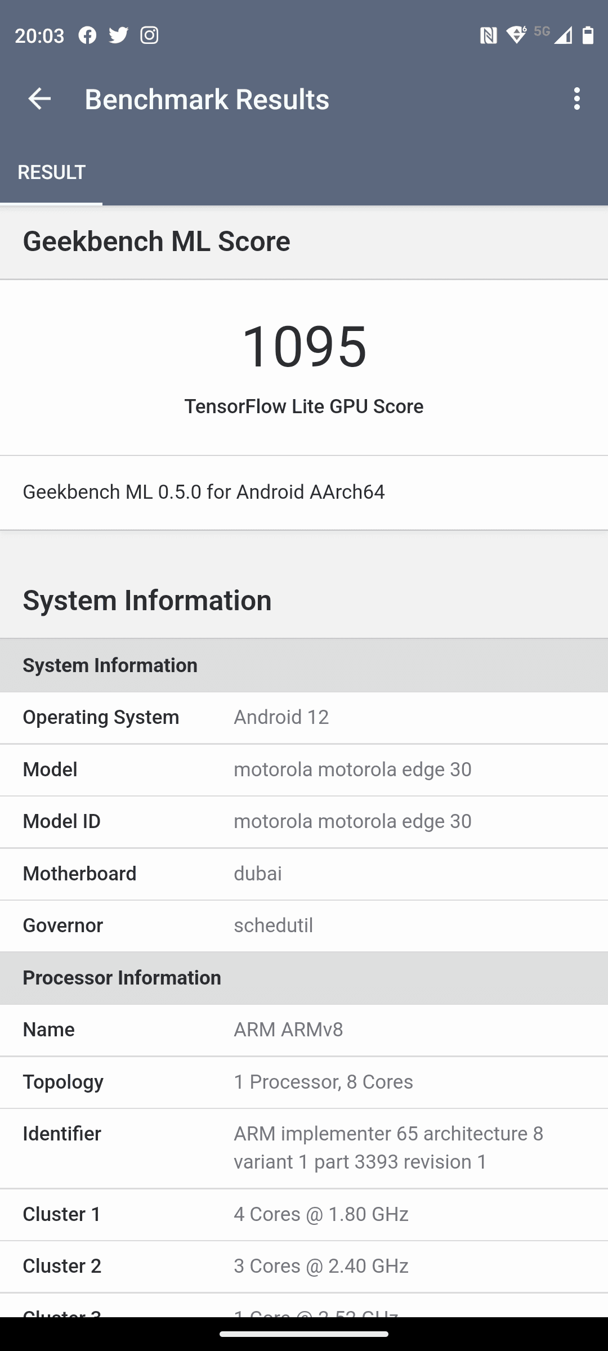Viewport: 608px width, 1351px height.
Task: Open the three-dot overflow menu
Action: click(576, 99)
